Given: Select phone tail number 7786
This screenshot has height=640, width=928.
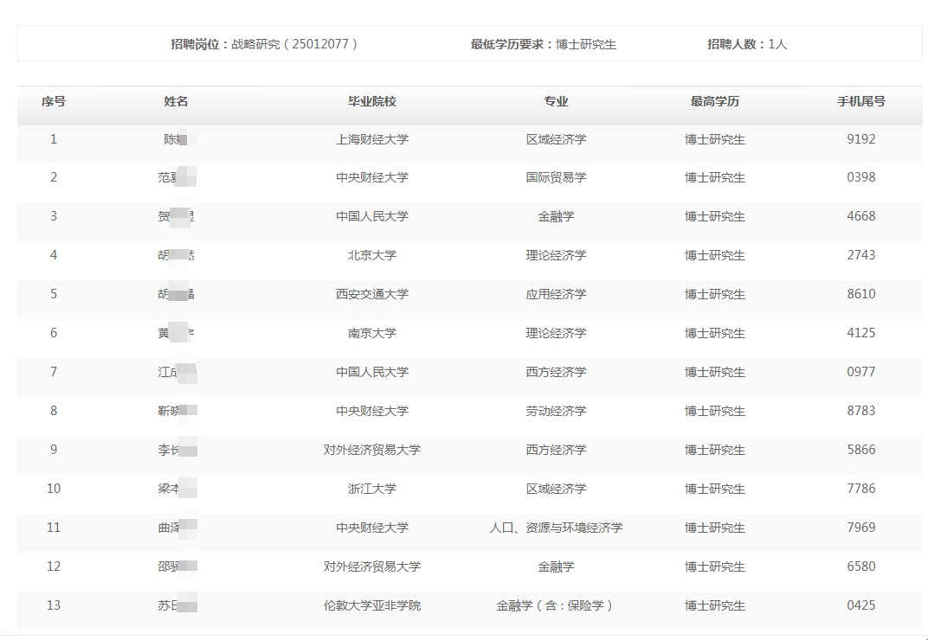Looking at the screenshot, I should tap(860, 489).
